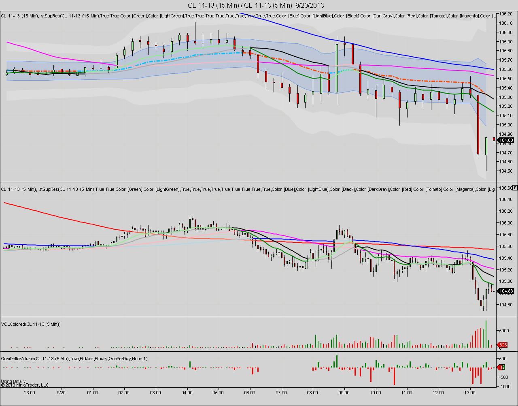Click the 08:00 time axis label

[x=312, y=393]
